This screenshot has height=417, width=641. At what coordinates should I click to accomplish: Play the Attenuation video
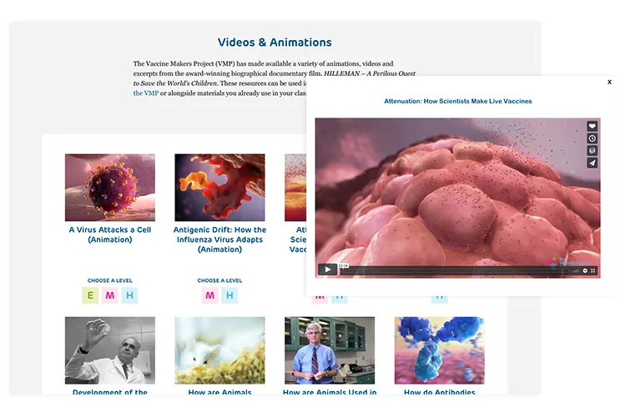(x=327, y=269)
